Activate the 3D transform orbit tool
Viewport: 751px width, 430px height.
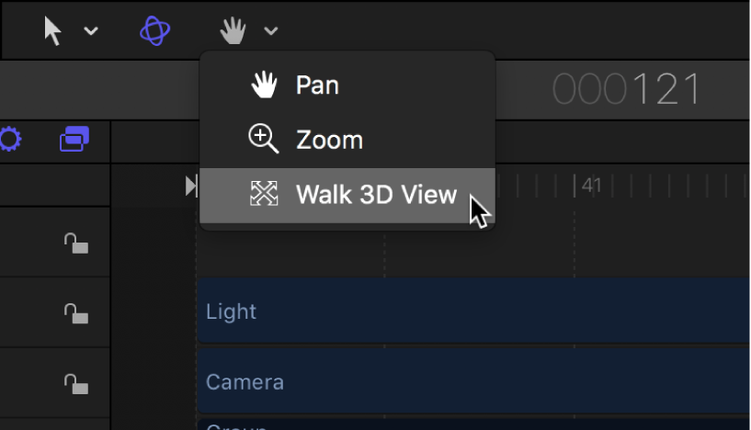click(155, 31)
